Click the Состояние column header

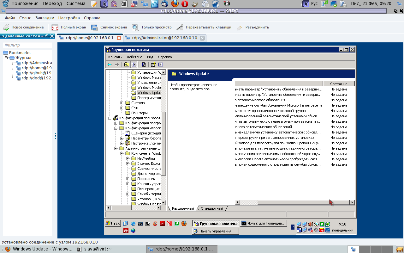pyautogui.click(x=339, y=84)
